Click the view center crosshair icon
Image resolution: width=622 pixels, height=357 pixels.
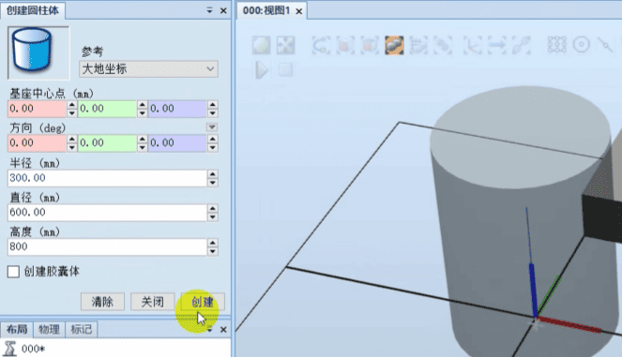click(285, 45)
